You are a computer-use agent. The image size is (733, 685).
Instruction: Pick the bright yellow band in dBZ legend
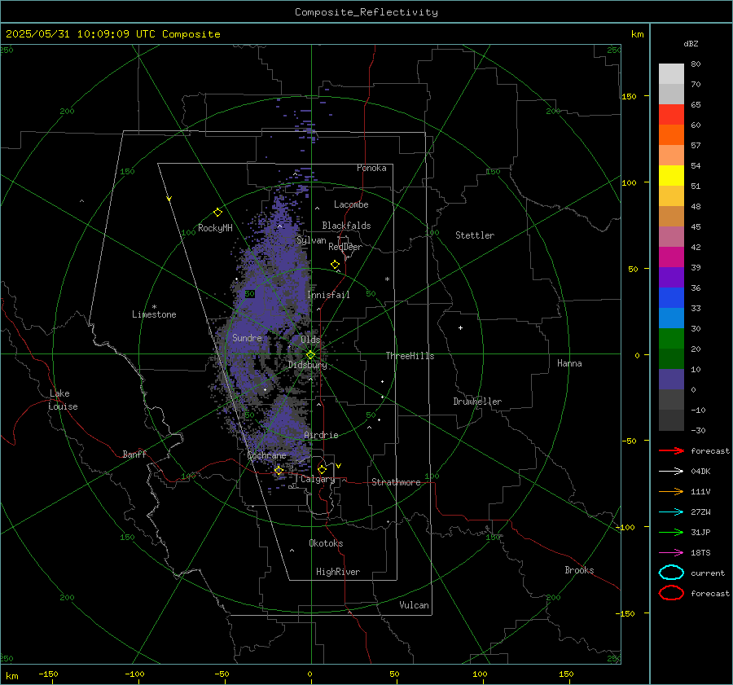(671, 176)
